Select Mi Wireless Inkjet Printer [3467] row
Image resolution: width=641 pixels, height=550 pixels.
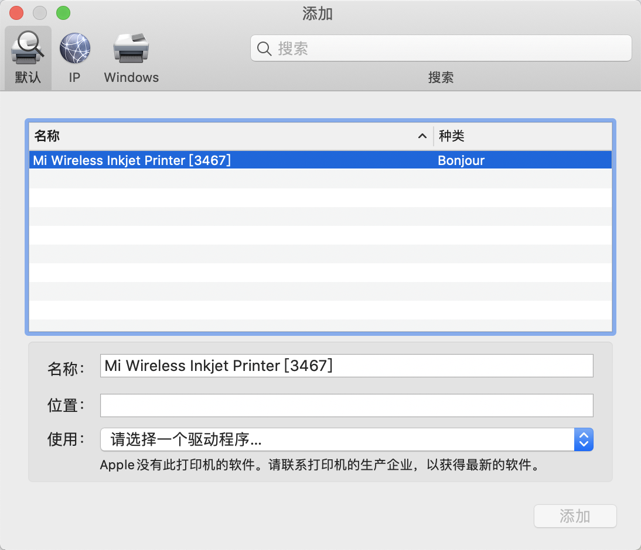320,160
